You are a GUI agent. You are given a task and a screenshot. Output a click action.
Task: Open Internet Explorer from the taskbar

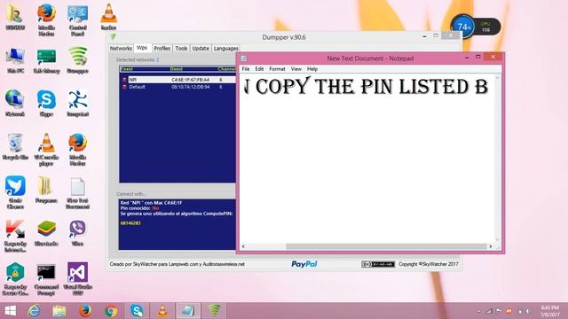(34, 311)
